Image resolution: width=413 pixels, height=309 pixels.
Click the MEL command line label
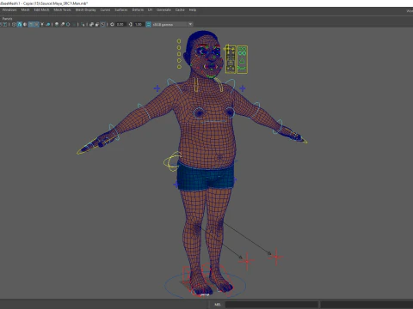(218, 305)
